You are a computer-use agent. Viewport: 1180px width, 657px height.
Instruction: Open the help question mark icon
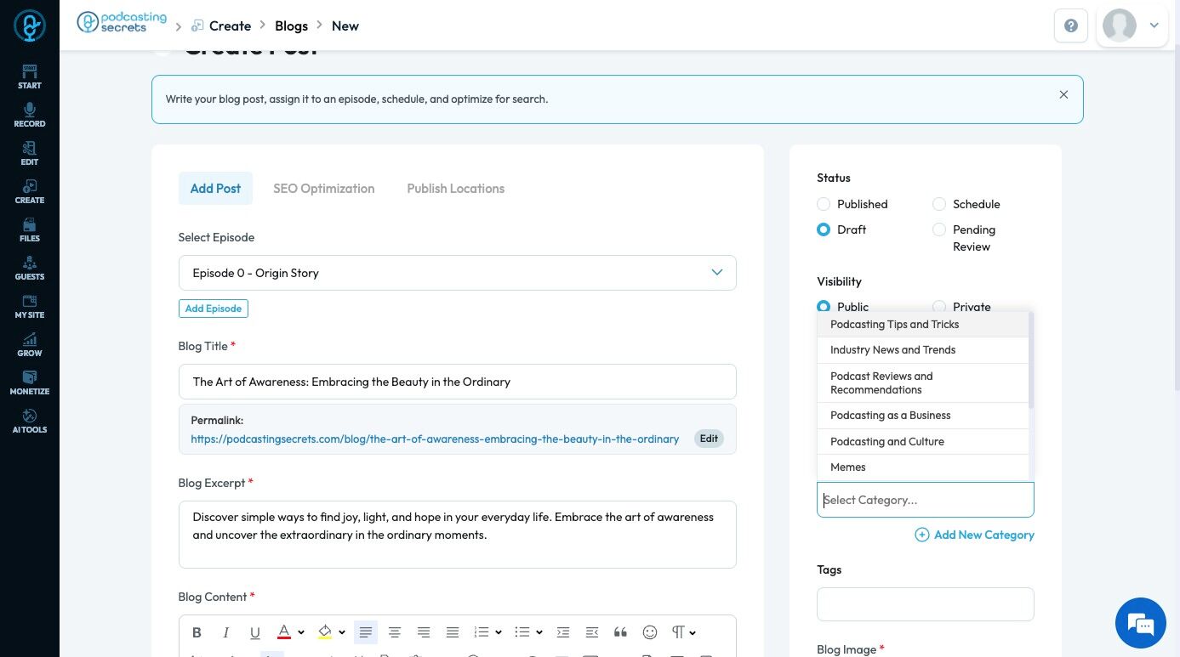pos(1071,25)
